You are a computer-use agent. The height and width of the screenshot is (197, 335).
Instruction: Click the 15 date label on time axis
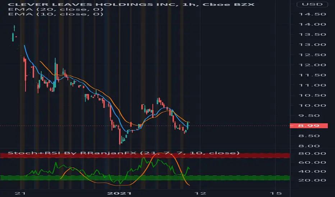[276, 193]
